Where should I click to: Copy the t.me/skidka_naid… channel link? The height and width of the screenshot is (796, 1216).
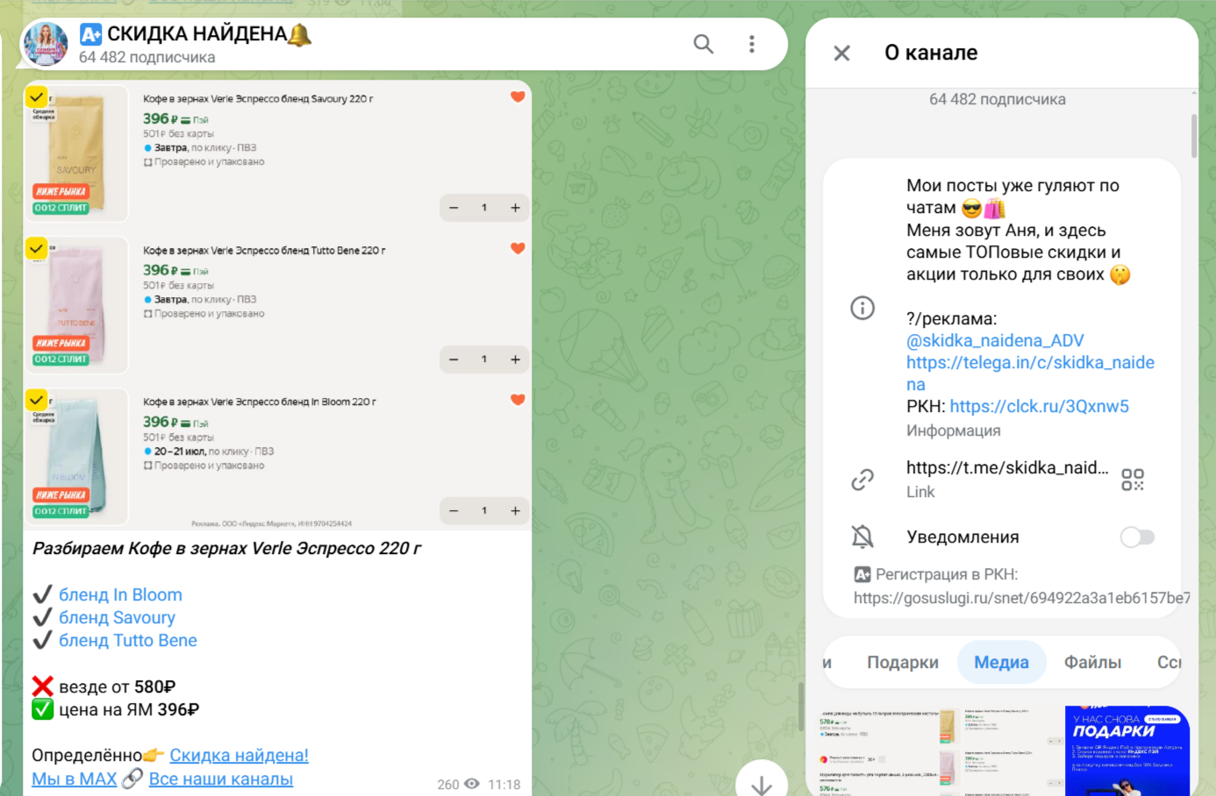(x=1007, y=468)
